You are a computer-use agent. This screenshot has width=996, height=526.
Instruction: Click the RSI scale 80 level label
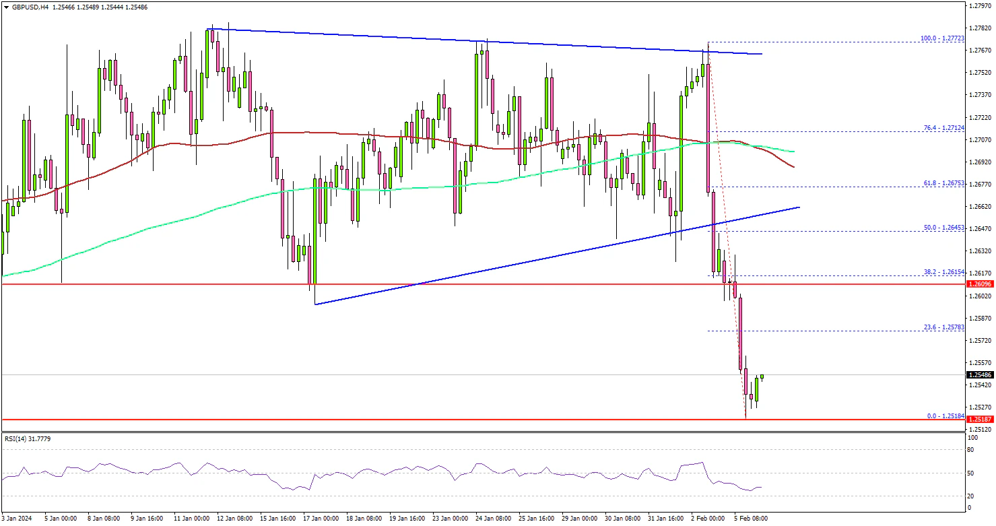tap(972, 449)
